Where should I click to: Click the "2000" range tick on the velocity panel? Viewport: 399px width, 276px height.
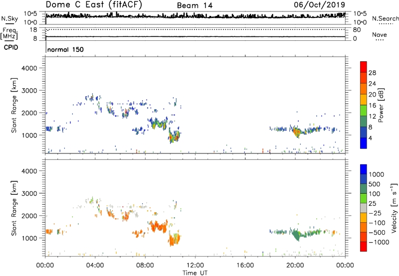(x=29, y=216)
